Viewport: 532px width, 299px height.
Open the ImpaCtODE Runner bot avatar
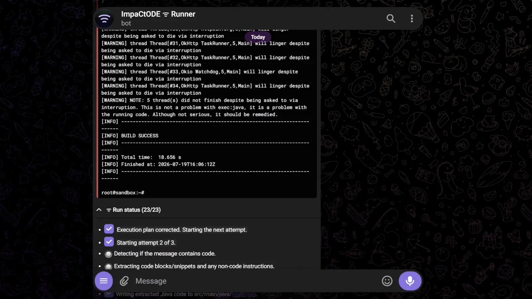[x=104, y=19]
